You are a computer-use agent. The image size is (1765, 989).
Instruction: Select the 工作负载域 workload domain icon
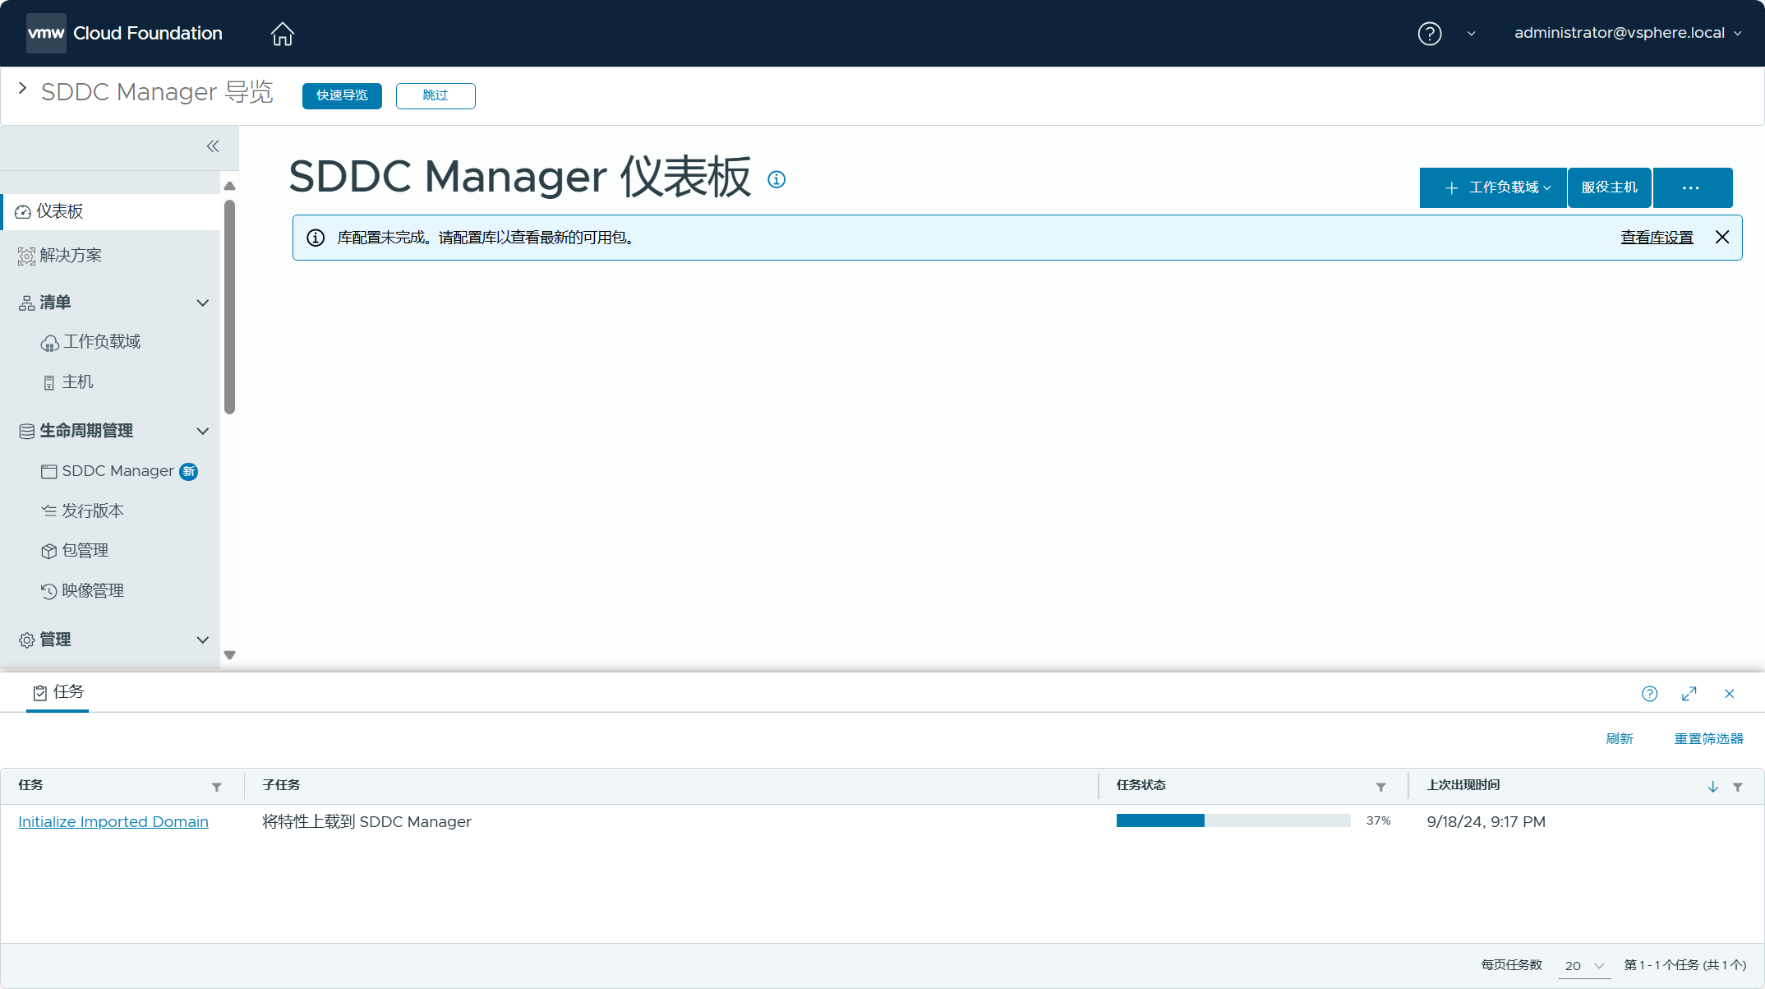click(x=49, y=341)
